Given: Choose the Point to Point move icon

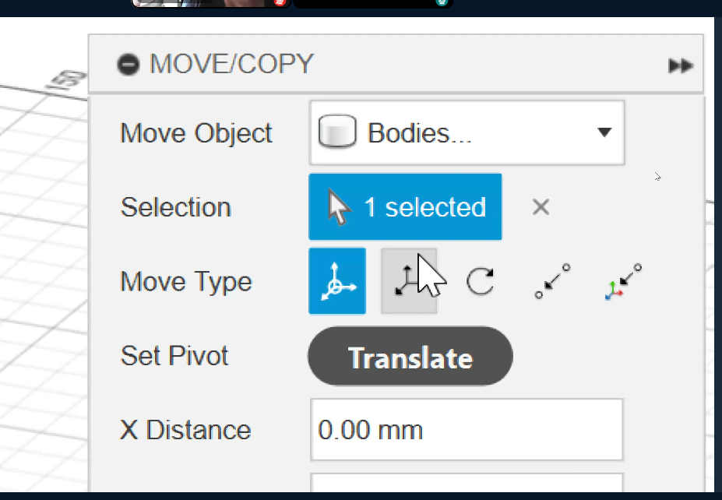Looking at the screenshot, I should (x=552, y=281).
